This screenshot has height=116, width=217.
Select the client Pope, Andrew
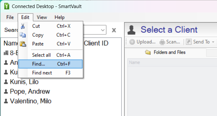[x=30, y=92]
